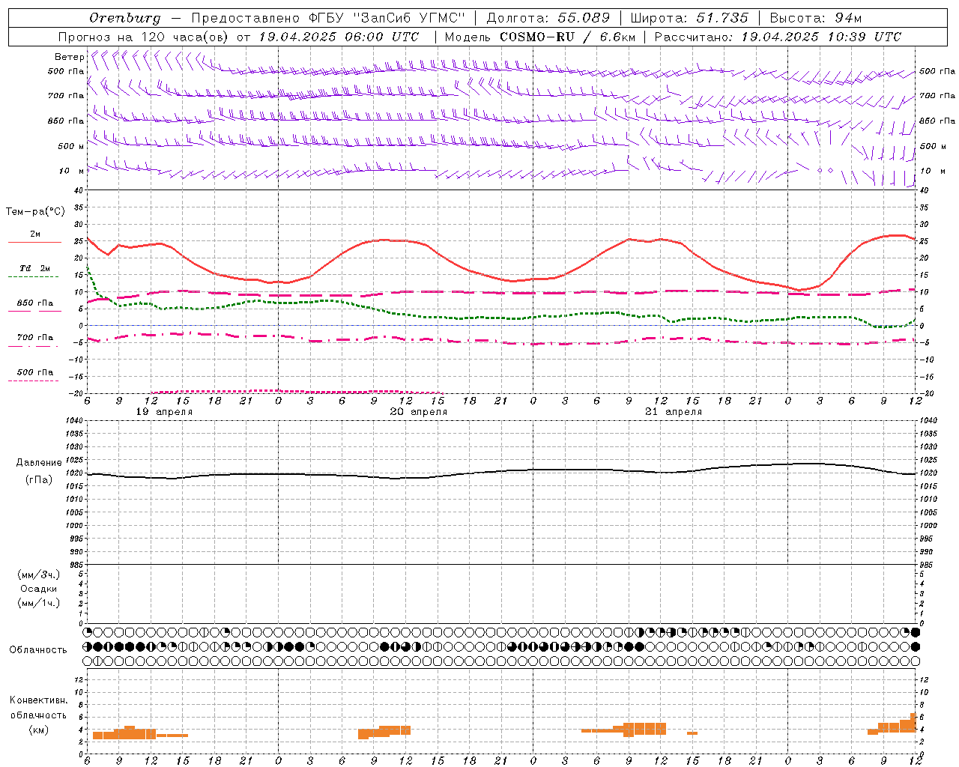Select the "(мм/1ч.)" precipitation unit label
This screenshot has width=959, height=767.
pos(39,603)
